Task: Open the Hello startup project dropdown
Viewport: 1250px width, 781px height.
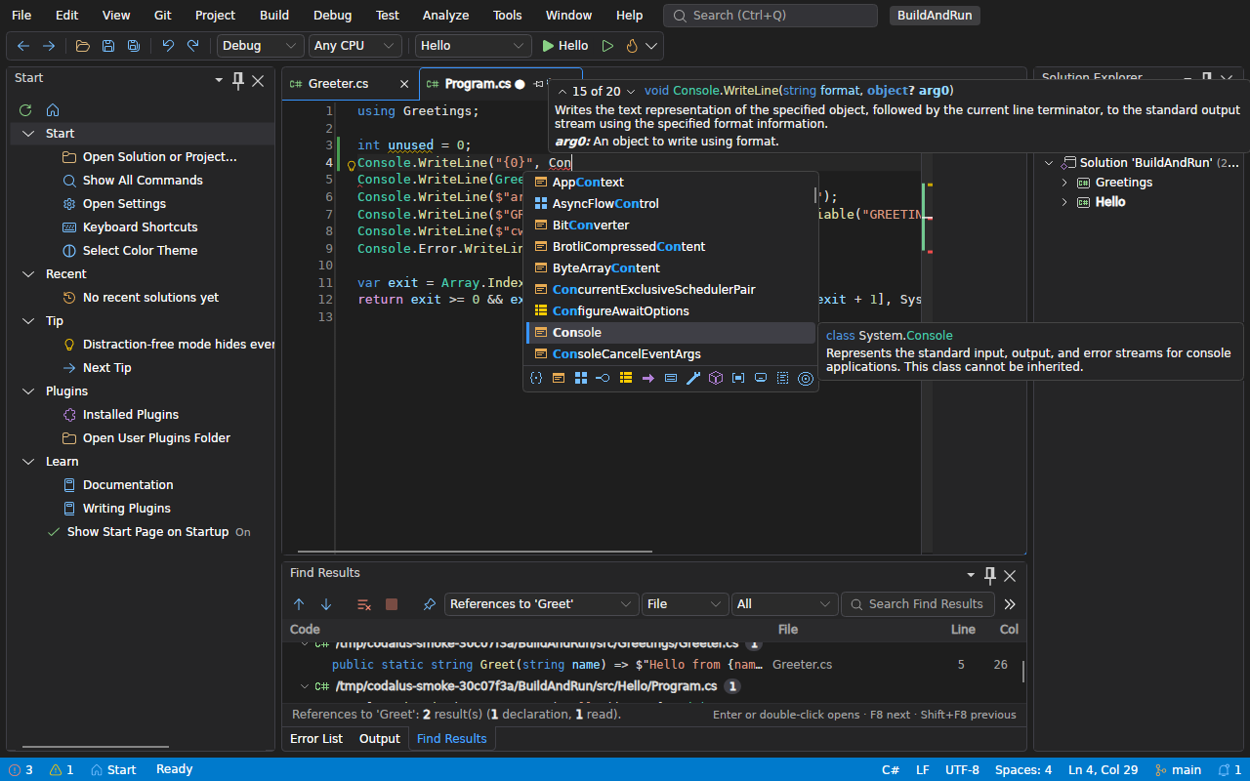Action: tap(473, 46)
